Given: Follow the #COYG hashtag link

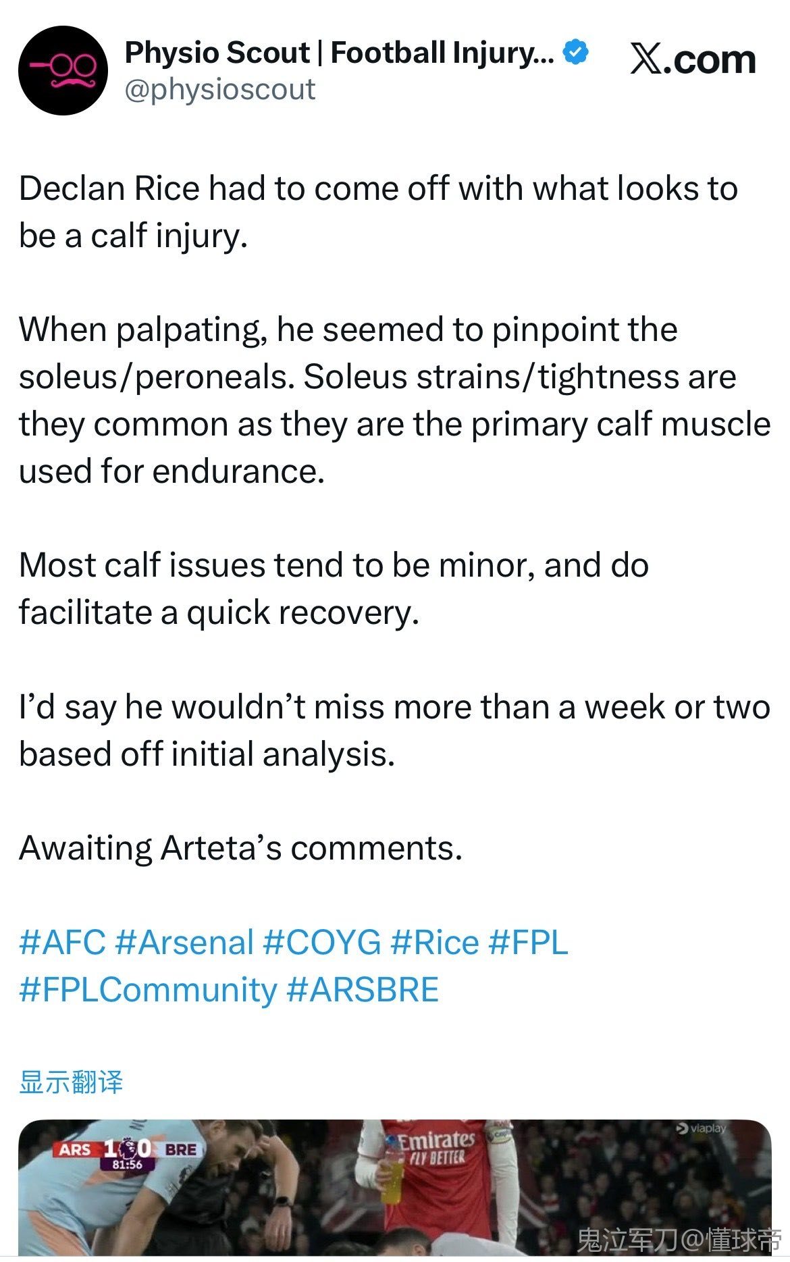Looking at the screenshot, I should pos(321,943).
